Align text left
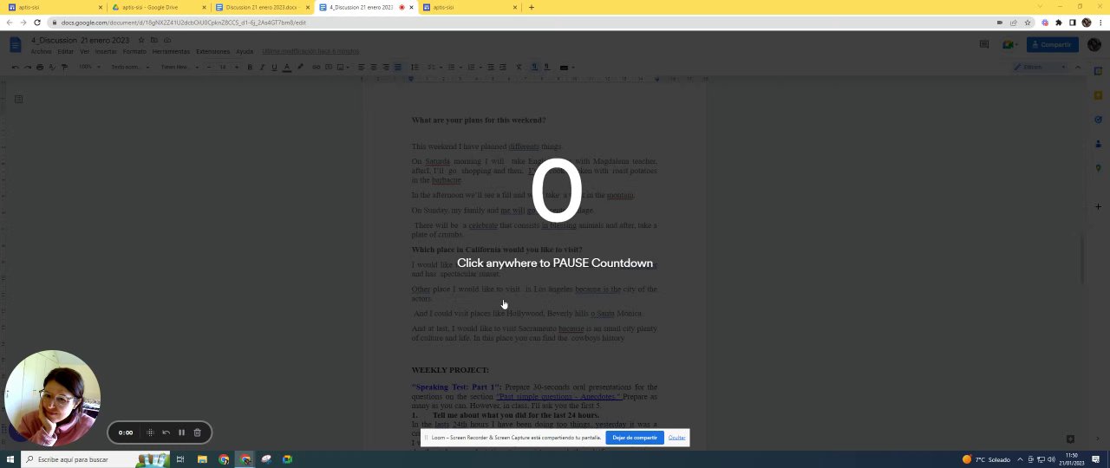The height and width of the screenshot is (468, 1110). click(362, 67)
